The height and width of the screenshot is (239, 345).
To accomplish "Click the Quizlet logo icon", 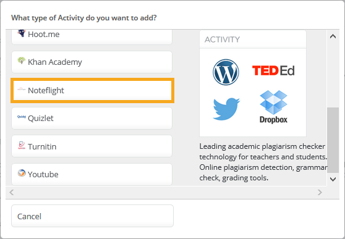I will pos(22,117).
